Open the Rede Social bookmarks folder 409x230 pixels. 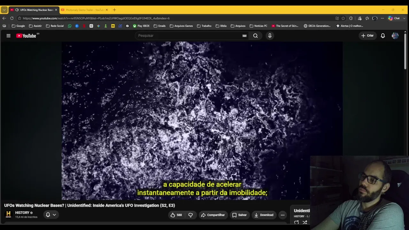tap(55, 26)
